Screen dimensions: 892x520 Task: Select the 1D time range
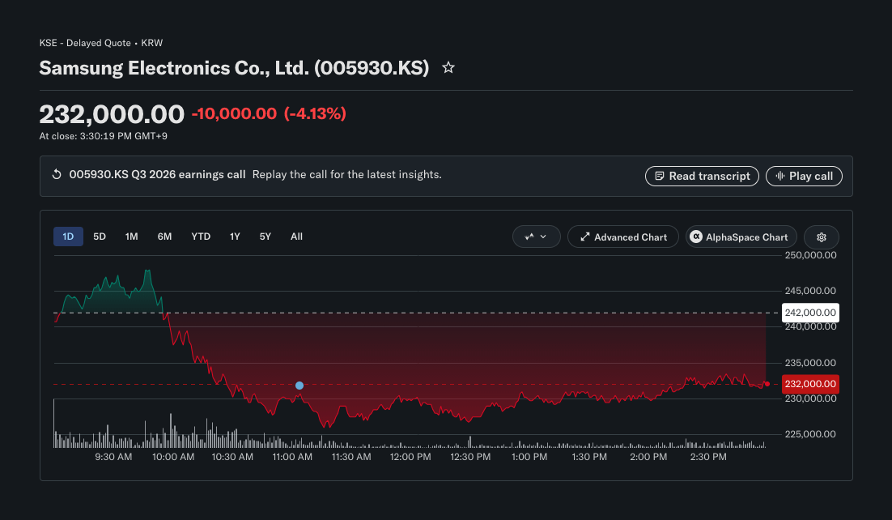point(68,237)
